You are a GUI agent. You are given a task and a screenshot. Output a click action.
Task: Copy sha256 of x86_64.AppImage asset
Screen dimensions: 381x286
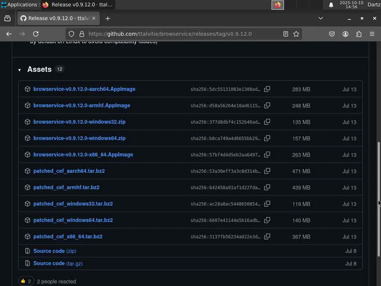click(267, 155)
